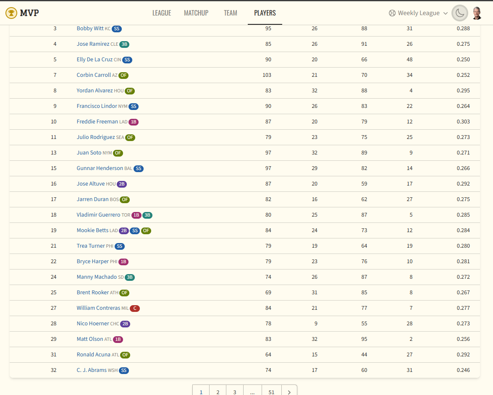Go to next page with arrow

289,392
